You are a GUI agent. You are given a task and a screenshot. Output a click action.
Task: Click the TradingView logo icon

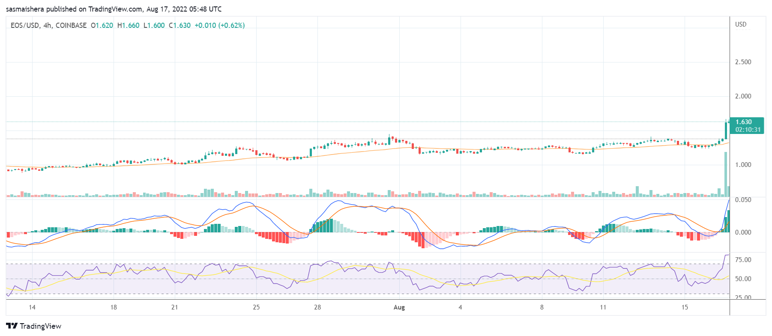pos(12,326)
